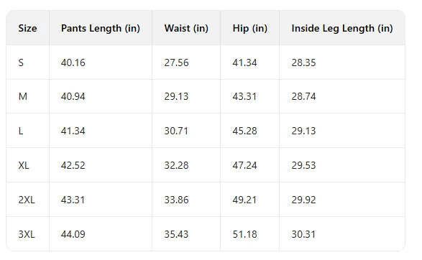Click inside leg value 29.53 for XL
The image size is (422, 260).
pos(303,165)
